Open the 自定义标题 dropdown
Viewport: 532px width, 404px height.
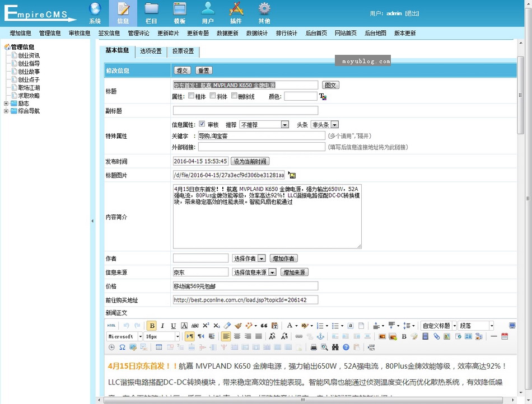(438, 326)
